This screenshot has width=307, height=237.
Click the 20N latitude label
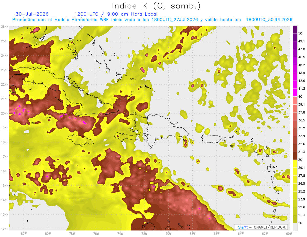[x=4, y=113]
